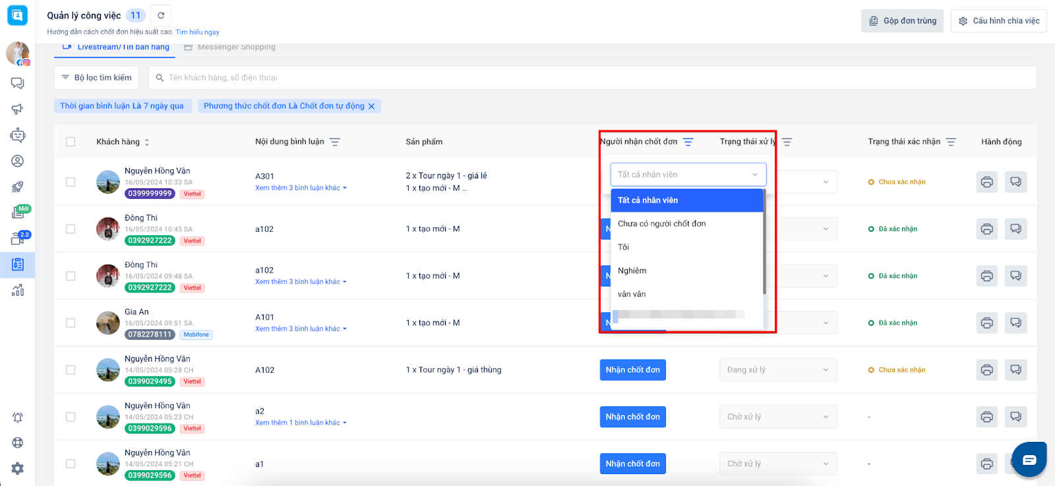
Task: Open chat icon for Nguyễn Hồng Vân first row
Action: click(x=1015, y=182)
